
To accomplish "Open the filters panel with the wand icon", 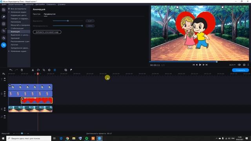I will click(4, 17).
